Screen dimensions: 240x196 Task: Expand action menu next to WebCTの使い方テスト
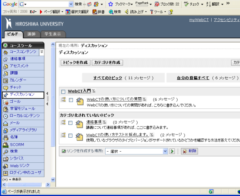pyautogui.click(x=152, y=135)
